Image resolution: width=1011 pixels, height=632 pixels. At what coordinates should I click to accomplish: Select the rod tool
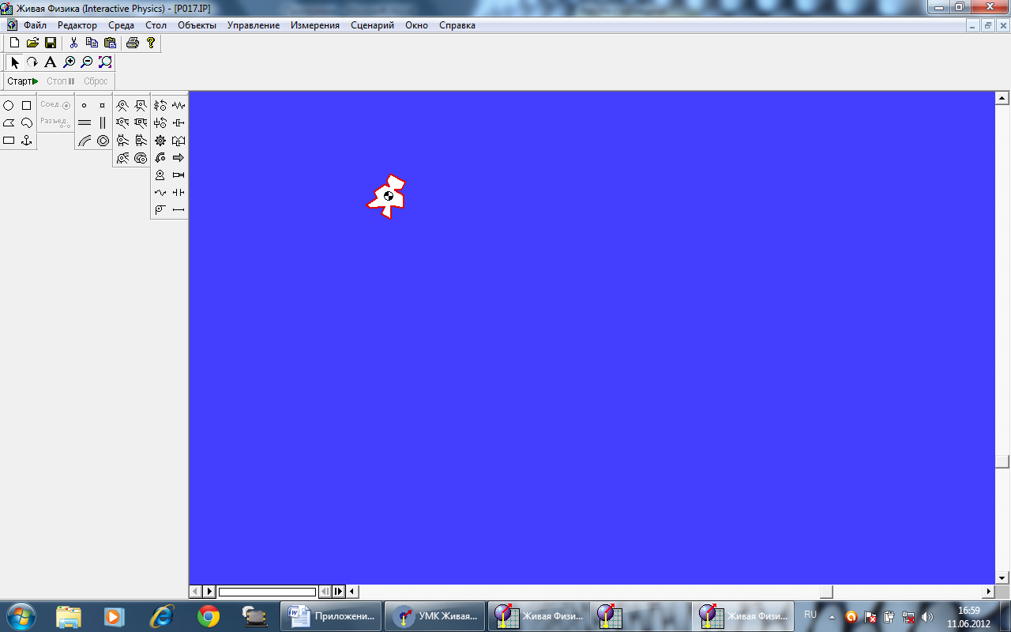click(x=179, y=210)
